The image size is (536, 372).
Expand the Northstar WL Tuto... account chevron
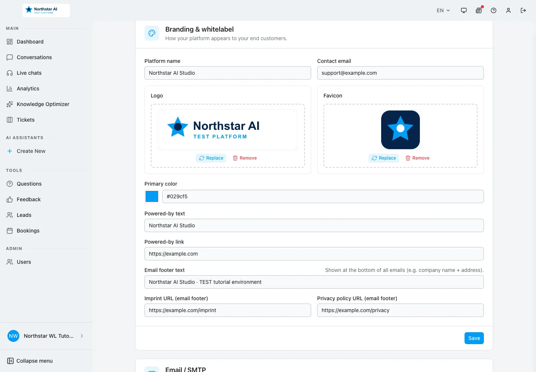tap(82, 336)
